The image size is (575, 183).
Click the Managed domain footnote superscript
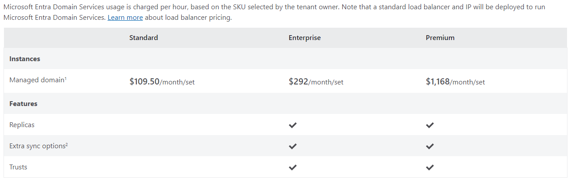(x=66, y=78)
